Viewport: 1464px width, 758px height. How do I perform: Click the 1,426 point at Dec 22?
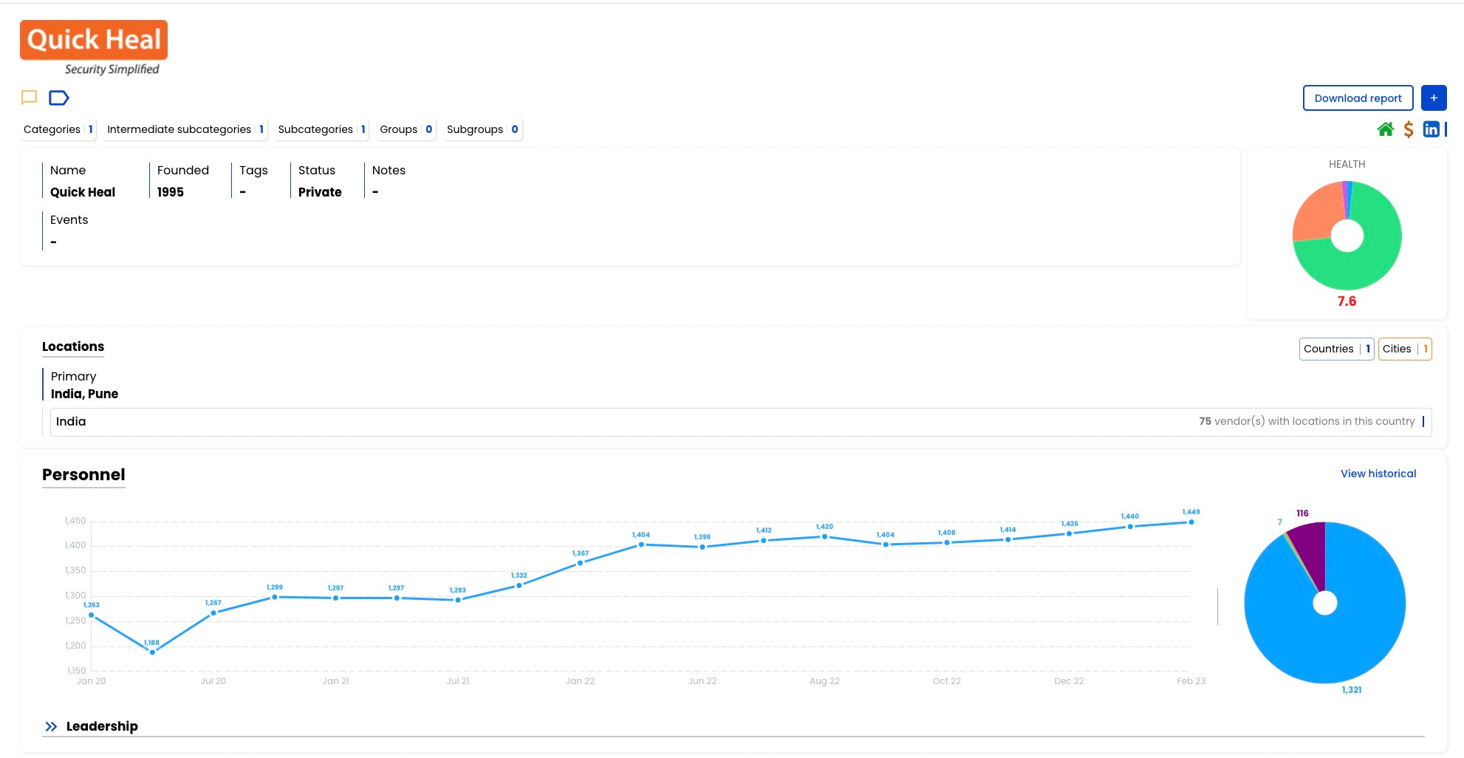1069,533
